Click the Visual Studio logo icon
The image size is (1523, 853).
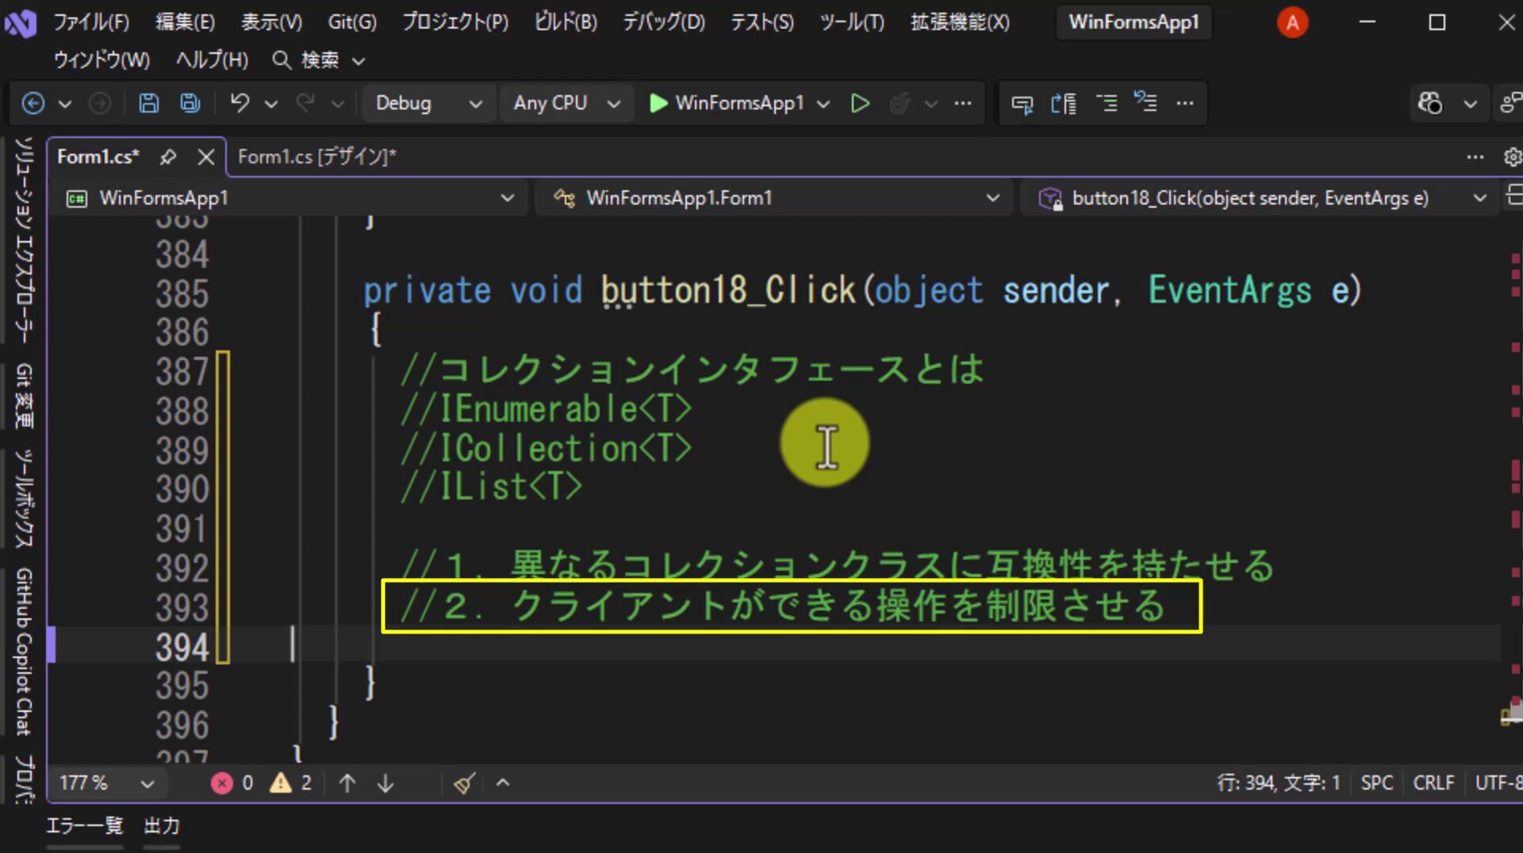21,23
